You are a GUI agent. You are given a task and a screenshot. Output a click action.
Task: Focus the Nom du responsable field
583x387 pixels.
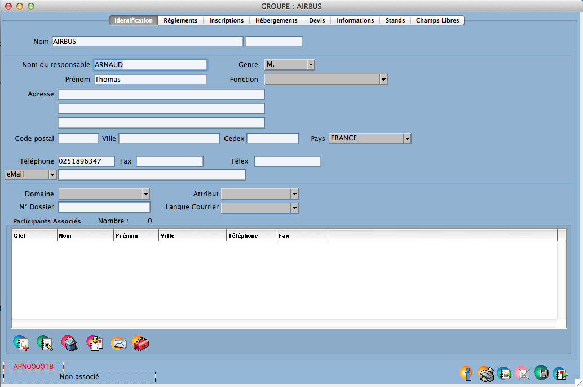[150, 65]
